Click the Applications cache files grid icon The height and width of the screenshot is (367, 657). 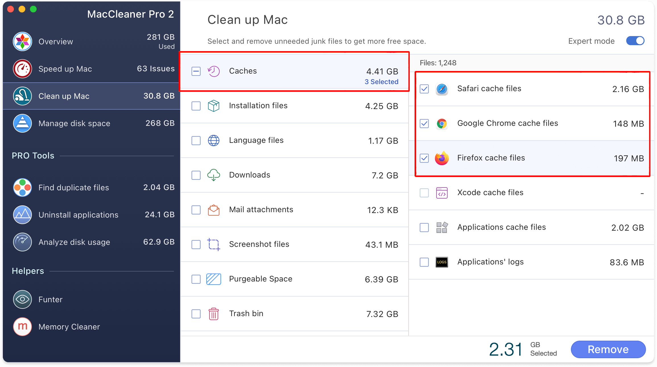pyautogui.click(x=442, y=228)
